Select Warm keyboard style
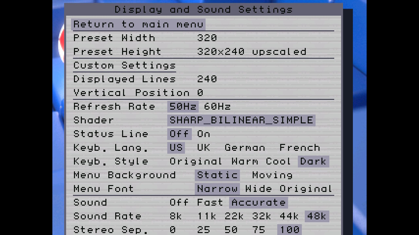 tap(245, 161)
